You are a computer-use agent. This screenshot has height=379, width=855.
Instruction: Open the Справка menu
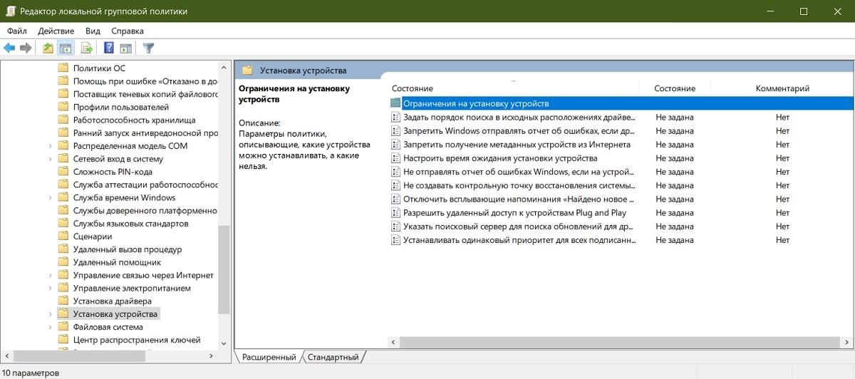[128, 31]
